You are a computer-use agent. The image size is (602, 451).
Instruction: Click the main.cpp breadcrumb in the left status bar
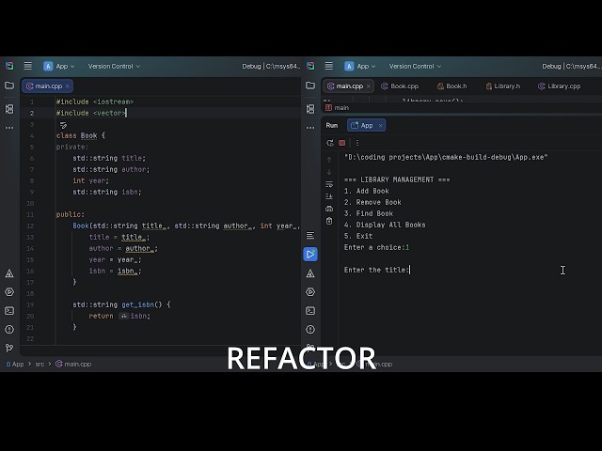tap(73, 364)
